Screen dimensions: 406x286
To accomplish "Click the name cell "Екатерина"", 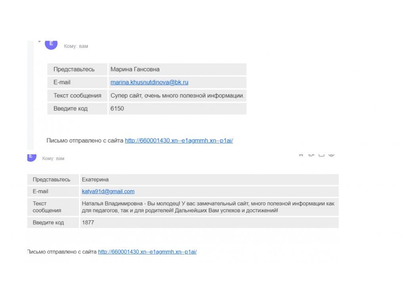I will point(95,180).
